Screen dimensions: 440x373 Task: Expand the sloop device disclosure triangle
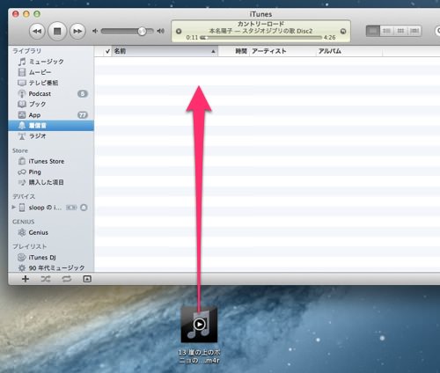point(13,208)
